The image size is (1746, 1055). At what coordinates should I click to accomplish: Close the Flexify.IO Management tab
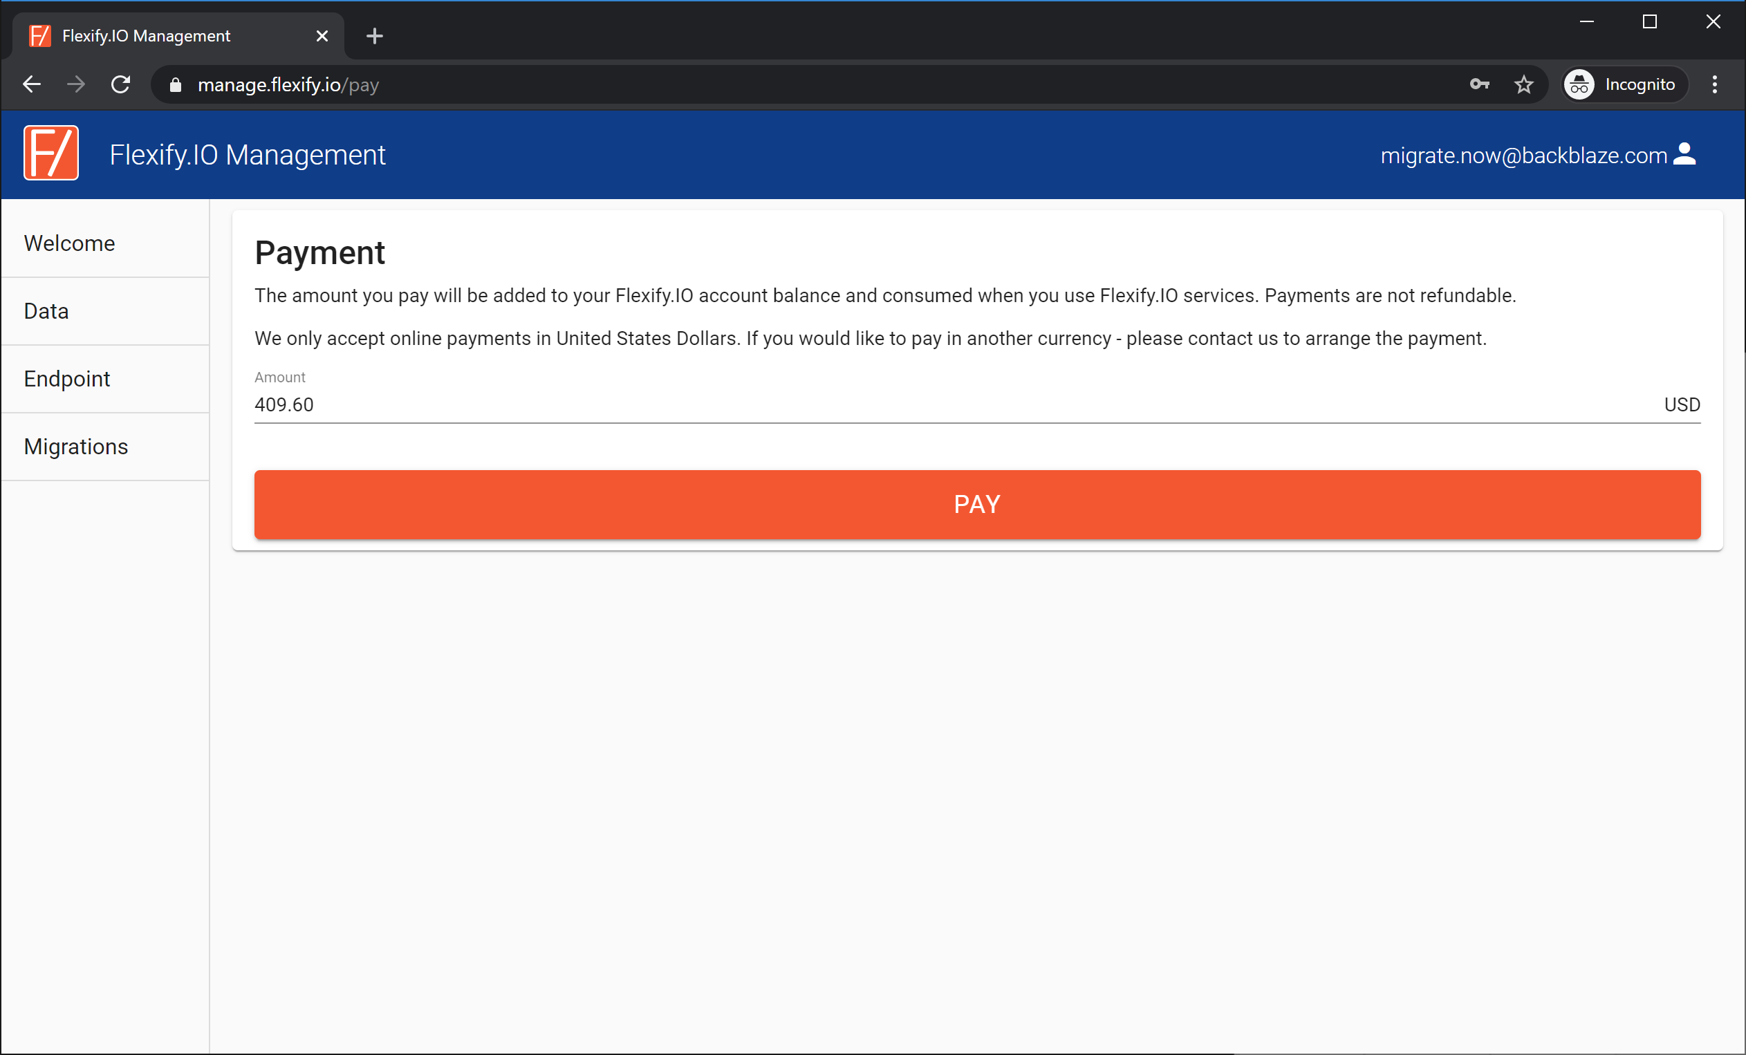322,35
